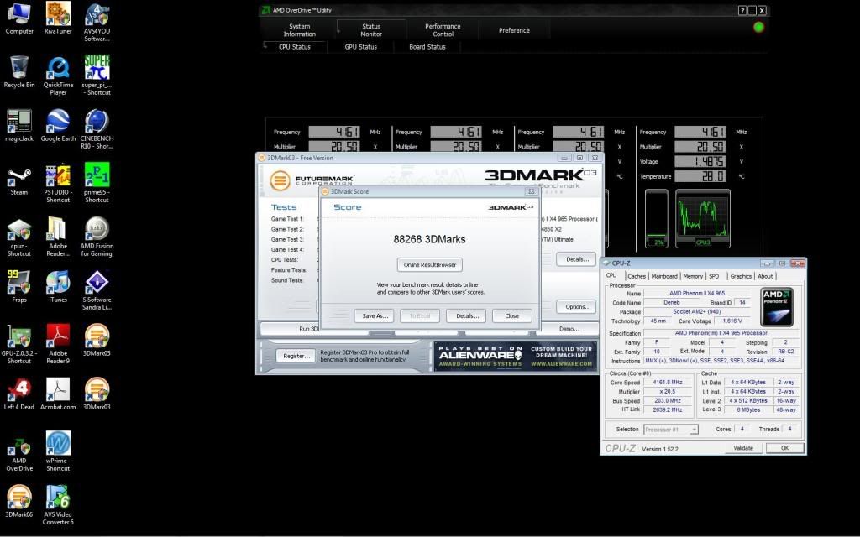Viewport: 860px width, 537px height.
Task: View the Memory tab in CPU-Z
Action: [693, 276]
